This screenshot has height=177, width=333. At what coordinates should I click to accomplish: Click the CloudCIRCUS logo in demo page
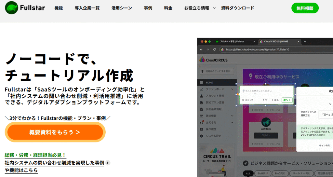214,60
